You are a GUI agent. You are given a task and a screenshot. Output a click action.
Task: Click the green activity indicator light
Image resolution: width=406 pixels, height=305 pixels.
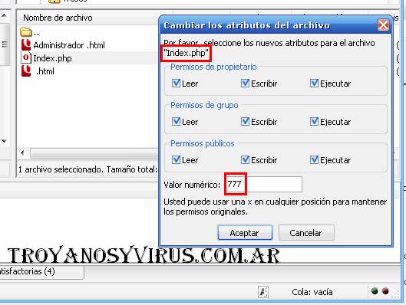click(x=375, y=291)
